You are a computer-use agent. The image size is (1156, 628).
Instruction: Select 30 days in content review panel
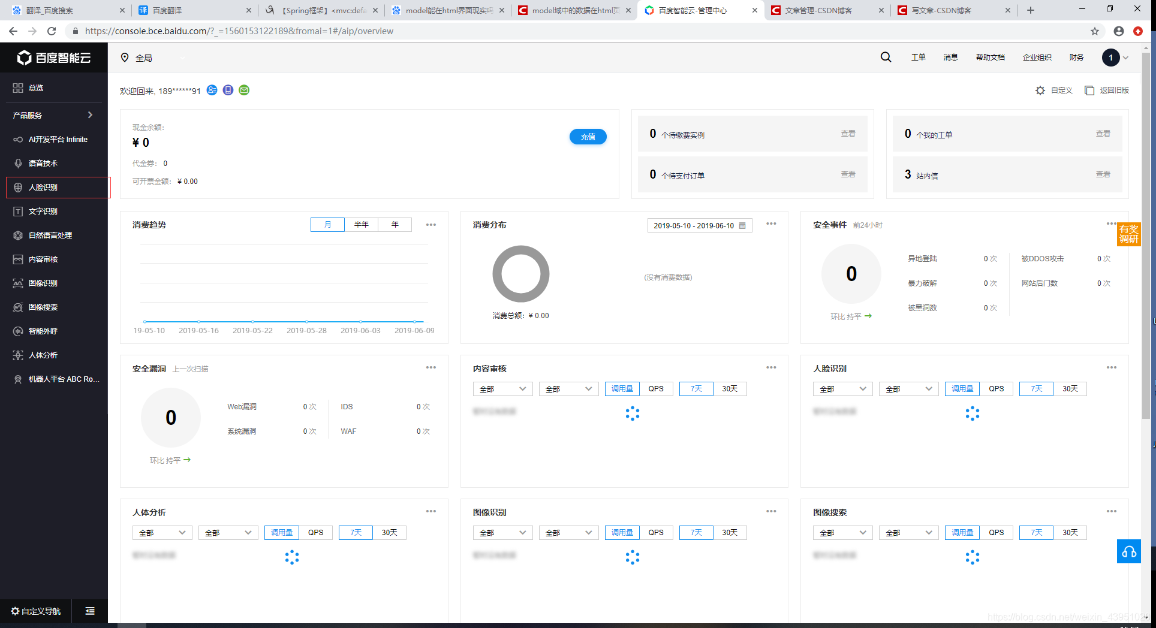(x=730, y=388)
